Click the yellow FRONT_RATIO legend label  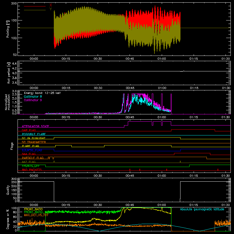point(33,209)
